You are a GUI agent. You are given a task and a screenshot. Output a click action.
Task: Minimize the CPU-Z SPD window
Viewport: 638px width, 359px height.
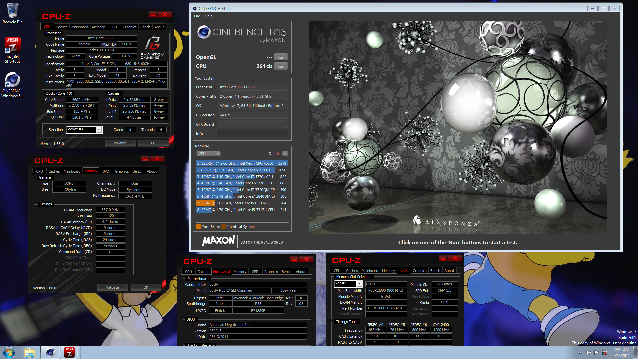(x=443, y=258)
